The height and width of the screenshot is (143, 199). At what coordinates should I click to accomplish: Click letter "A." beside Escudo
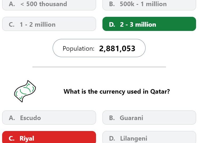[x=12, y=118]
